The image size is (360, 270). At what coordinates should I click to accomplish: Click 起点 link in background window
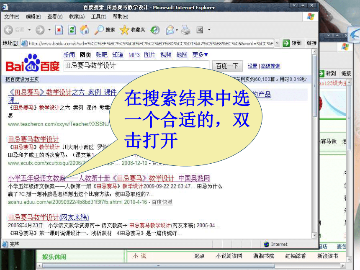point(199,256)
